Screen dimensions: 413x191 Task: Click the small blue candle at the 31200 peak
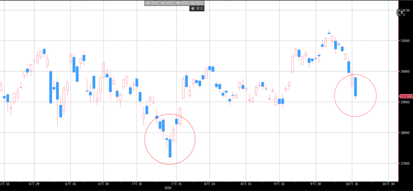click(x=329, y=33)
